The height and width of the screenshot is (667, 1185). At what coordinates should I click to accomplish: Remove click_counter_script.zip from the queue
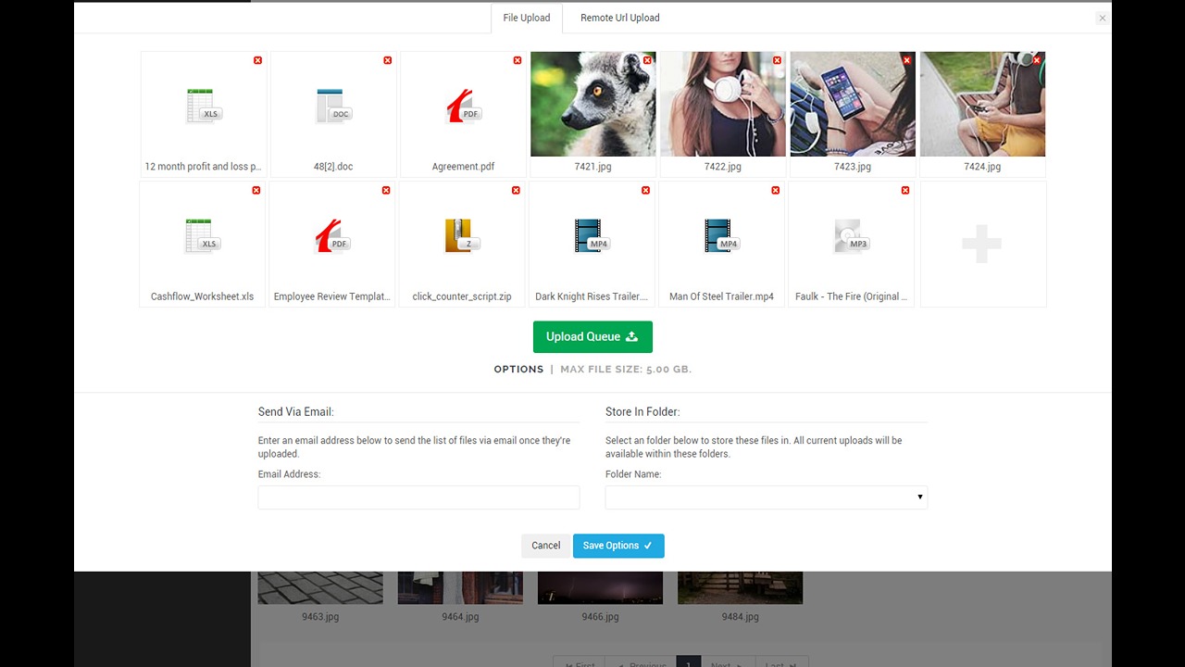[x=516, y=190]
